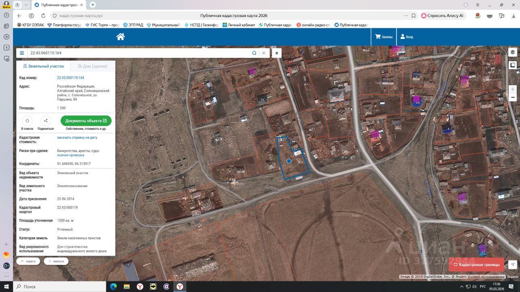Open The Bat! mail from taskbar

[x=153, y=287]
